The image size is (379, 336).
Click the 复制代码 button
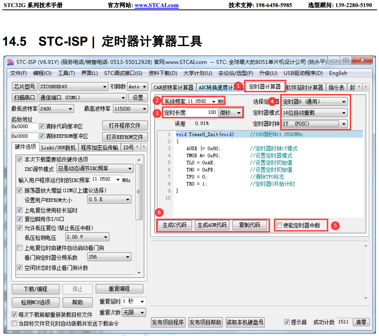(x=249, y=225)
